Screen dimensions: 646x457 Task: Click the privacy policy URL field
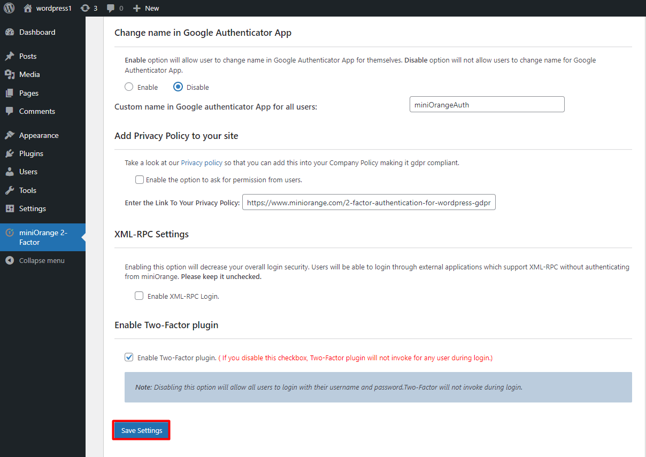[x=369, y=203]
